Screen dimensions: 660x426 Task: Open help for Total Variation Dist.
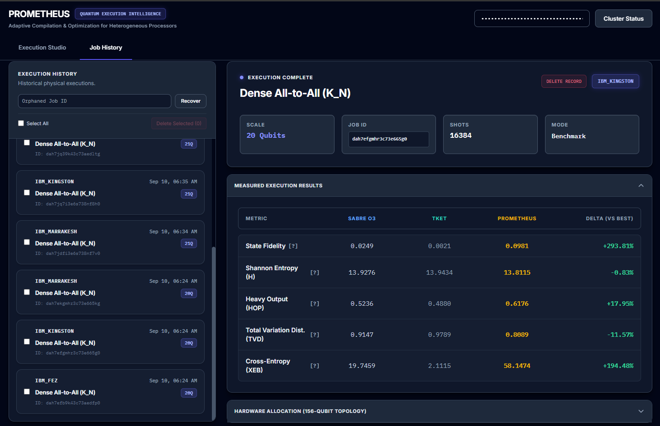pyautogui.click(x=315, y=335)
